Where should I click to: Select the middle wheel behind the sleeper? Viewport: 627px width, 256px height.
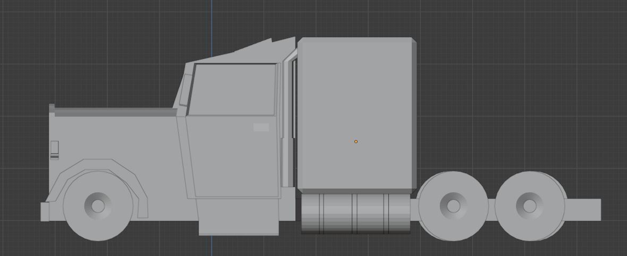[x=453, y=206]
